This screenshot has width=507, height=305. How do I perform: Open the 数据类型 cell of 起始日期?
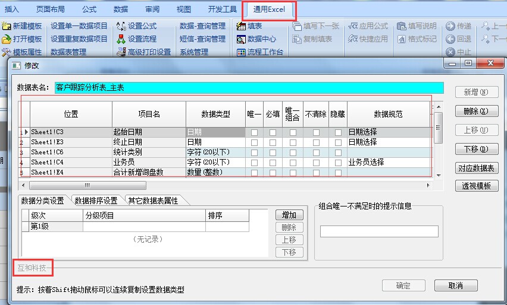(x=215, y=132)
